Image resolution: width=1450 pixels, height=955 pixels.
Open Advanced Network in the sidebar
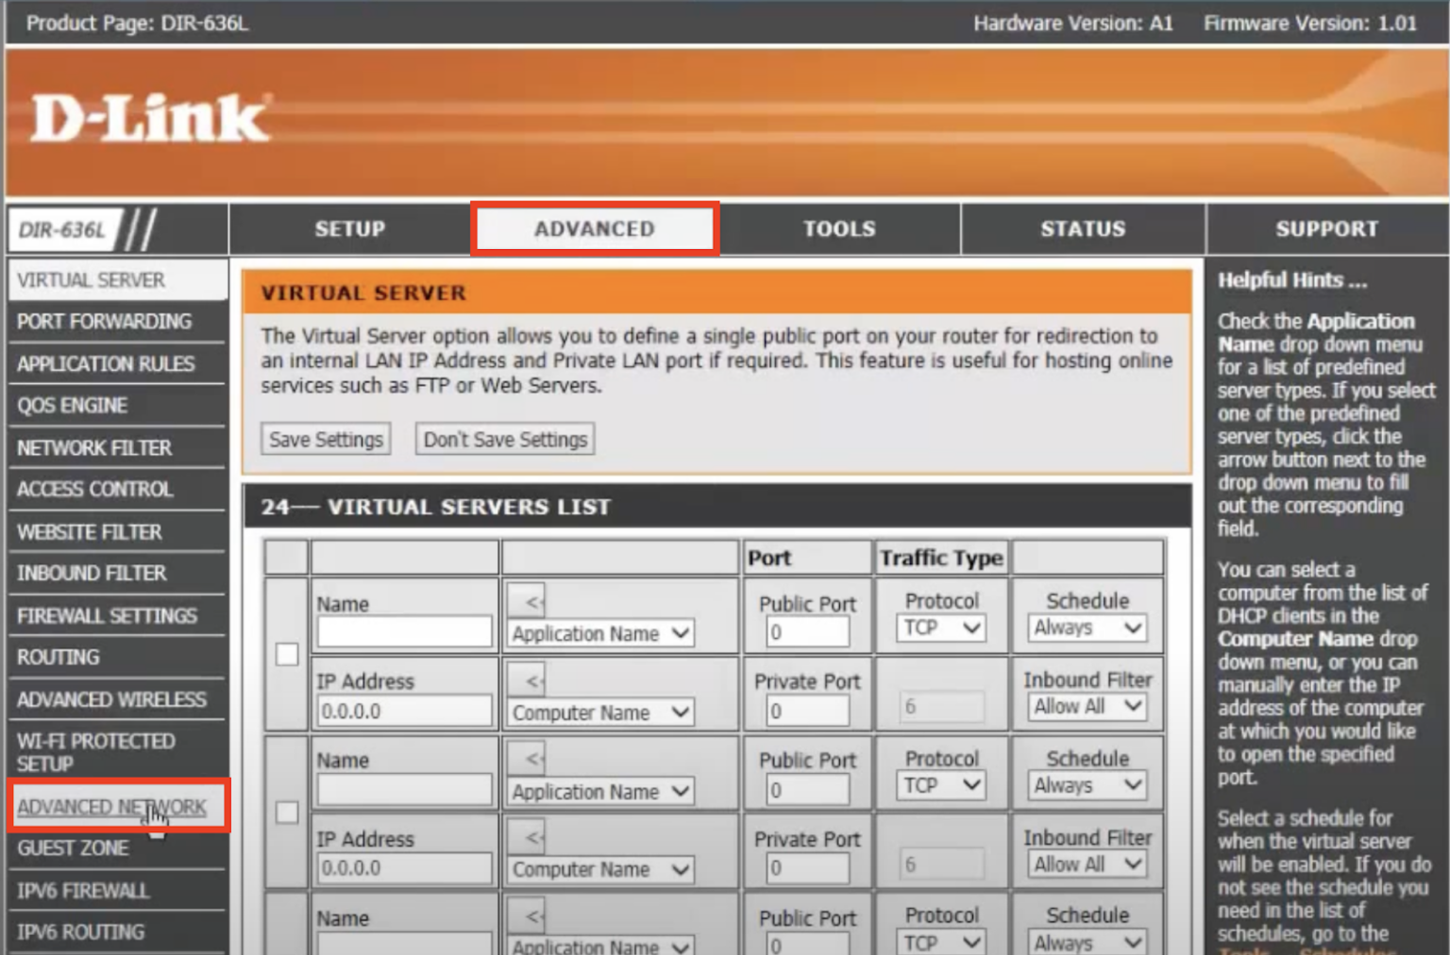[x=111, y=807]
